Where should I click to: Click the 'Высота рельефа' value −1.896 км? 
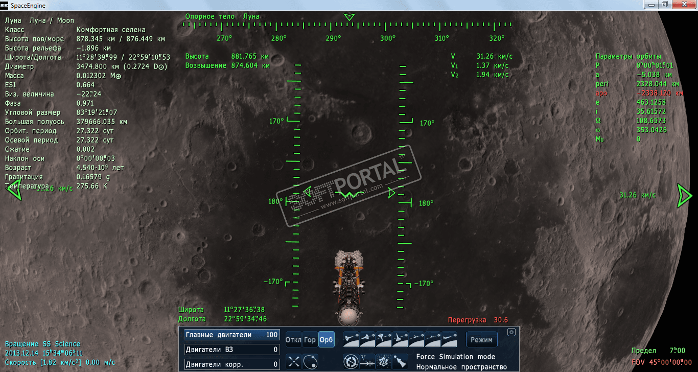[x=94, y=48]
